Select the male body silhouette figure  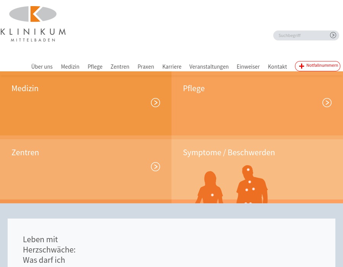pyautogui.click(x=251, y=185)
